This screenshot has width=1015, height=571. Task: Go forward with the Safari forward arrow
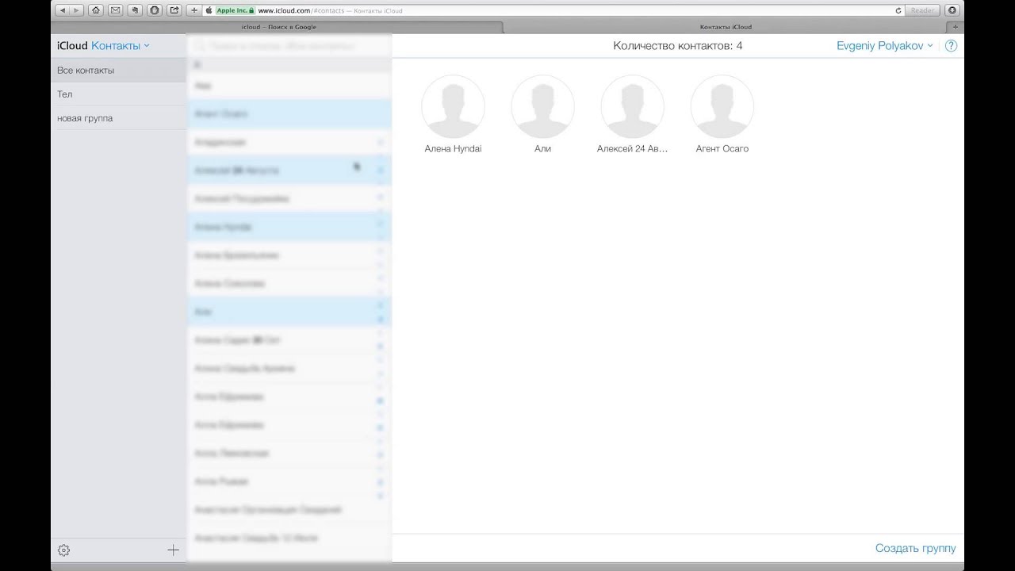point(77,10)
